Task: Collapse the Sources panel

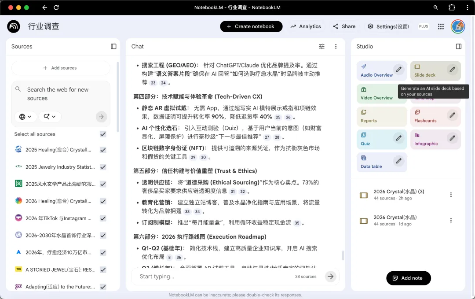Action: (x=113, y=46)
